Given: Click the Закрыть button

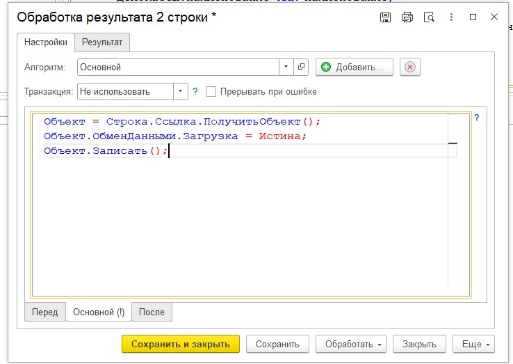Looking at the screenshot, I should point(419,344).
